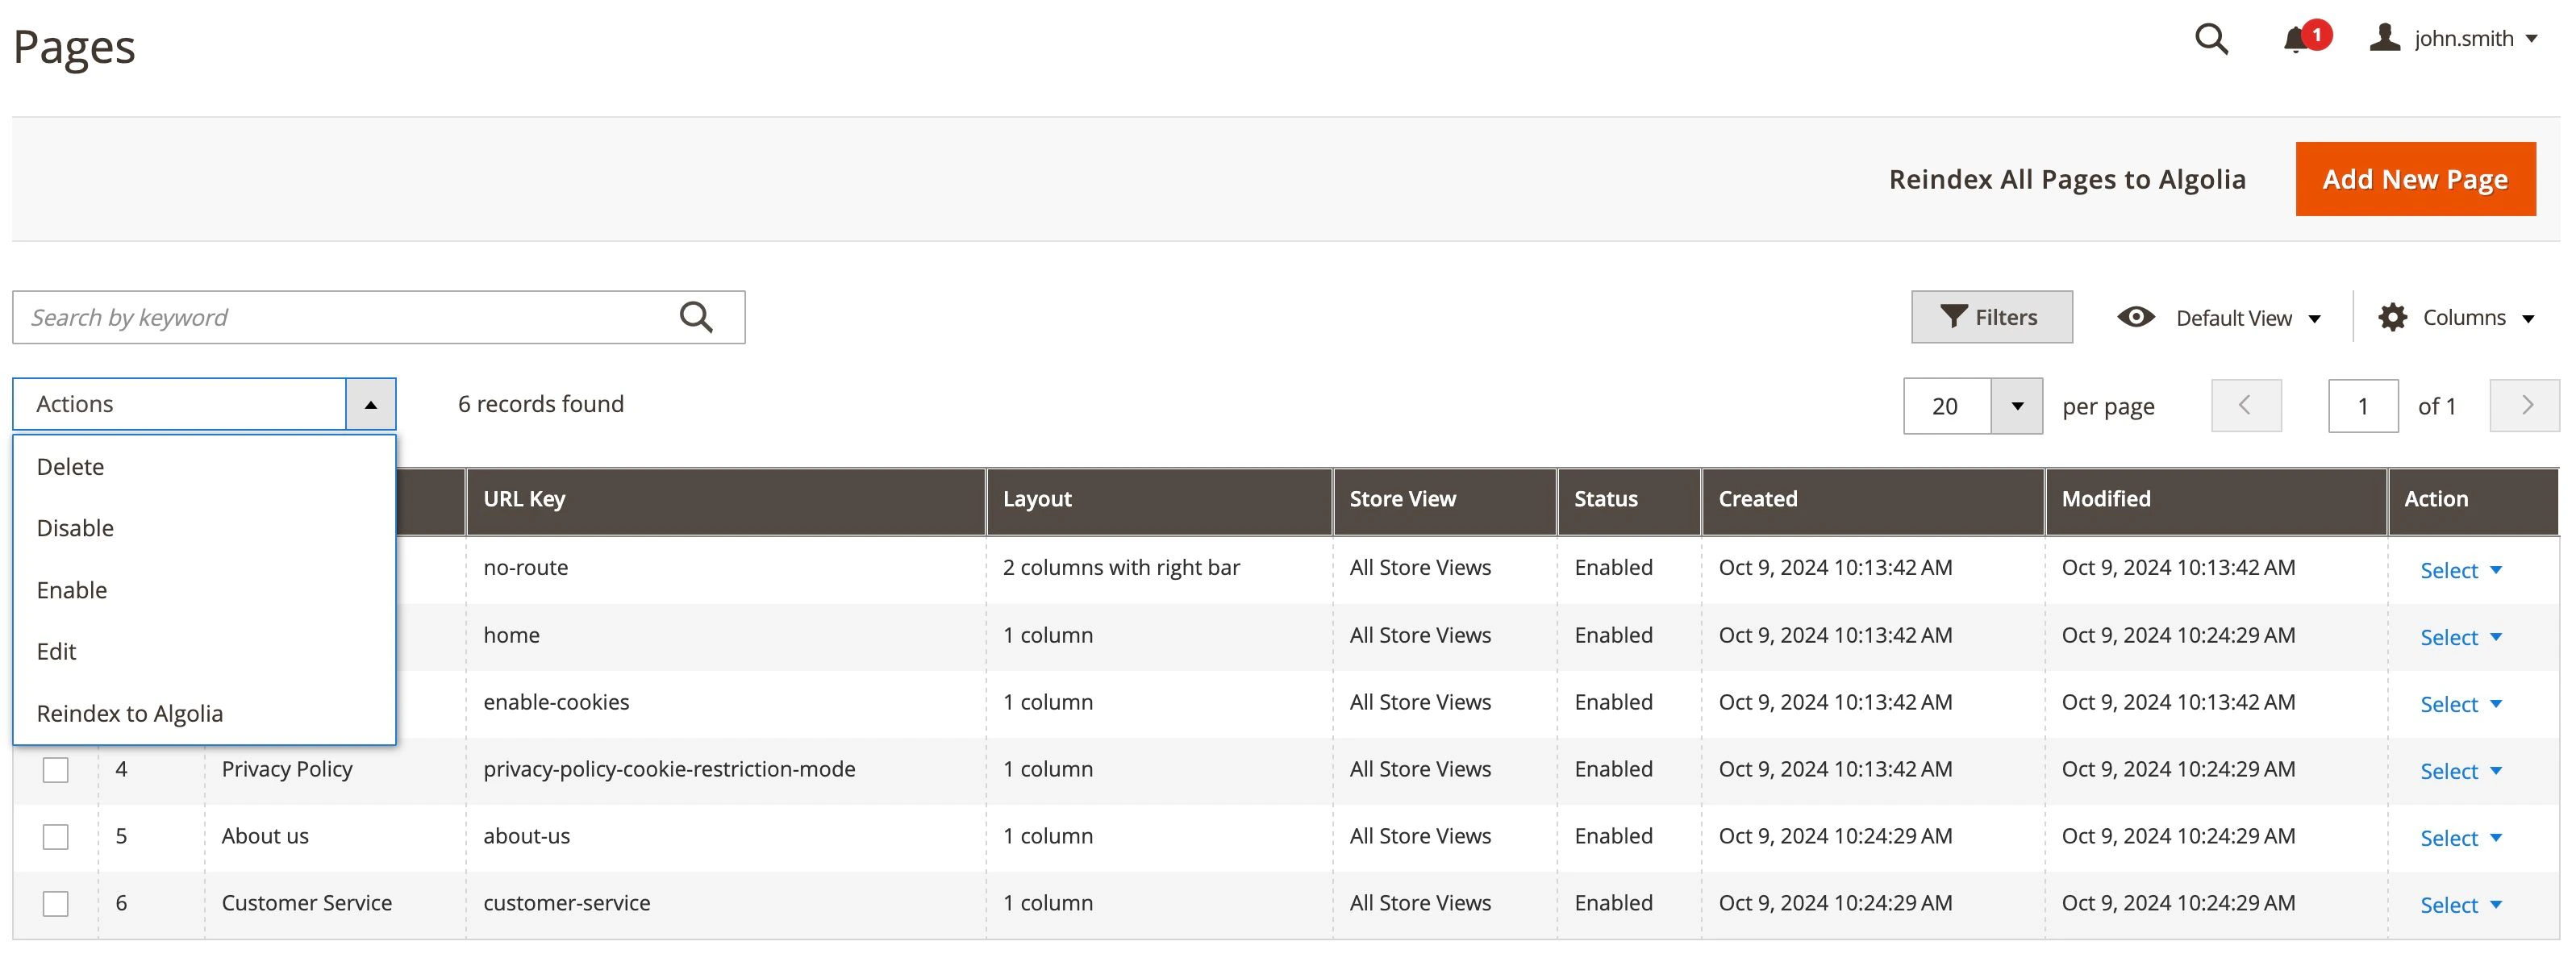Click the magnifier in the keyword search box
This screenshot has height=958, width=2576.
tap(697, 316)
